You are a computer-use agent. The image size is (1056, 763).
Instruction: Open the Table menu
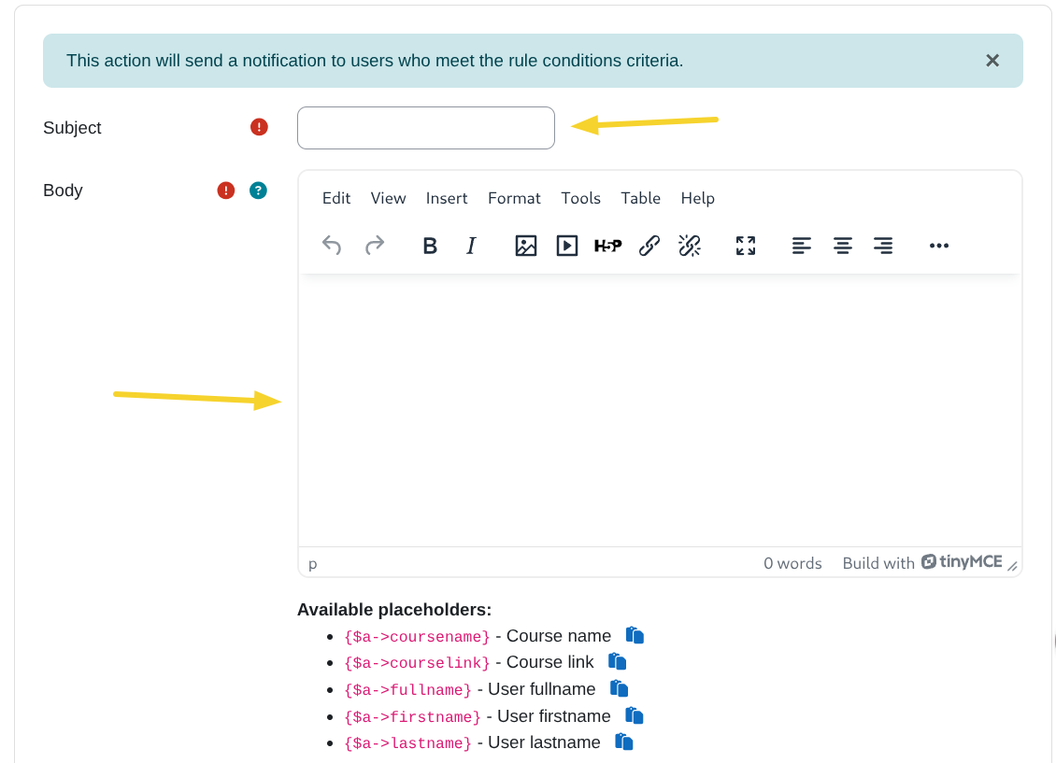click(640, 198)
